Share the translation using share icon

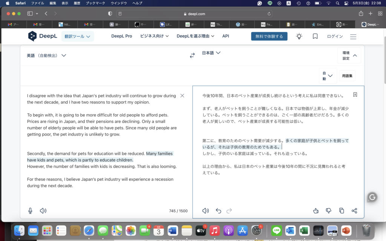pyautogui.click(x=354, y=211)
